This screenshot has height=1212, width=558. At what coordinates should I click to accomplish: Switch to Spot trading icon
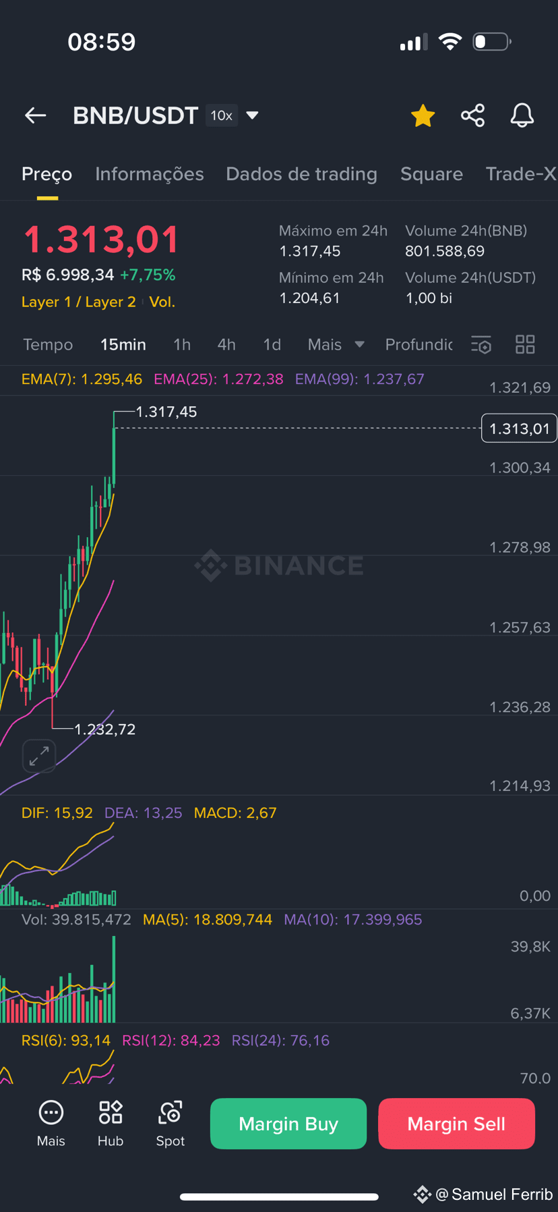tap(170, 1124)
